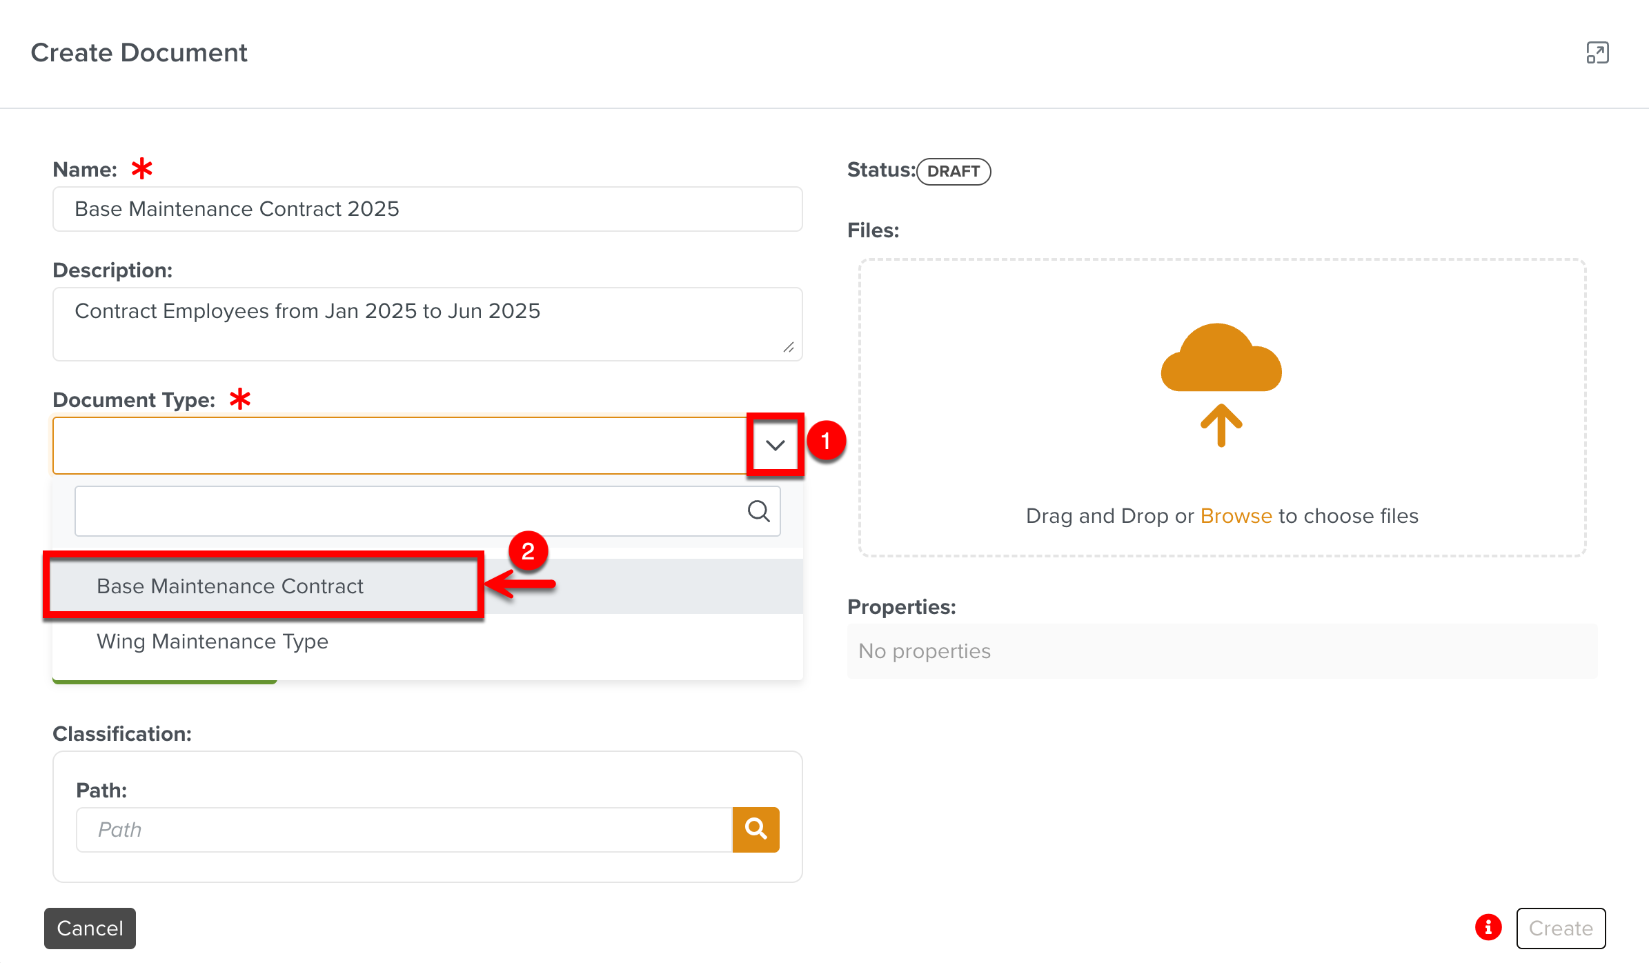Choose Wing Maintenance Type option

213,642
